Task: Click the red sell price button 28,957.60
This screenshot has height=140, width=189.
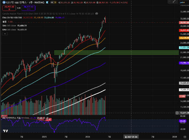Action: [9, 8]
